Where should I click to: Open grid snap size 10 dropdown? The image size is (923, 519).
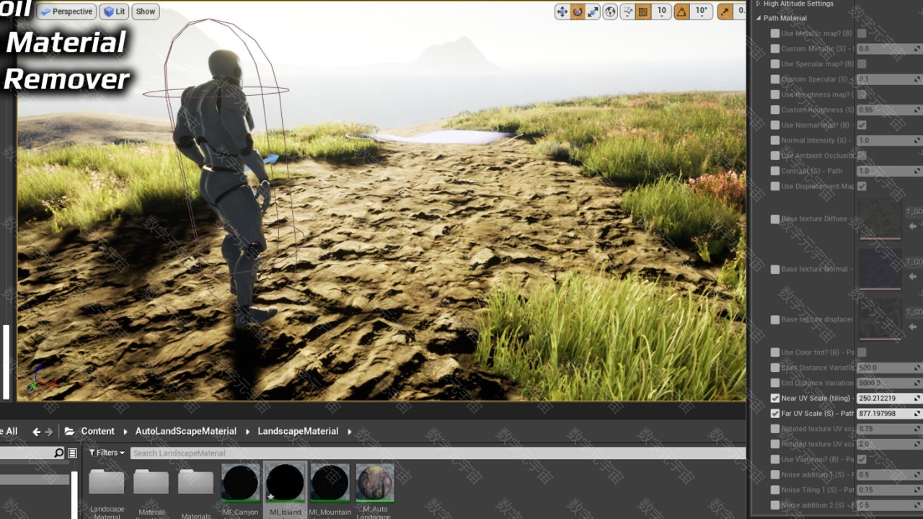[x=662, y=12]
